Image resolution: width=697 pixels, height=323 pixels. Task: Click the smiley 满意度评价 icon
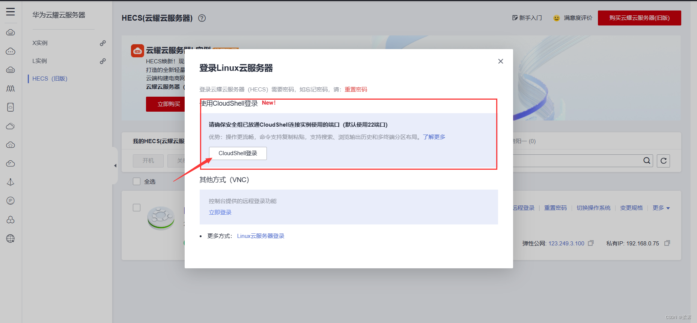coord(556,18)
